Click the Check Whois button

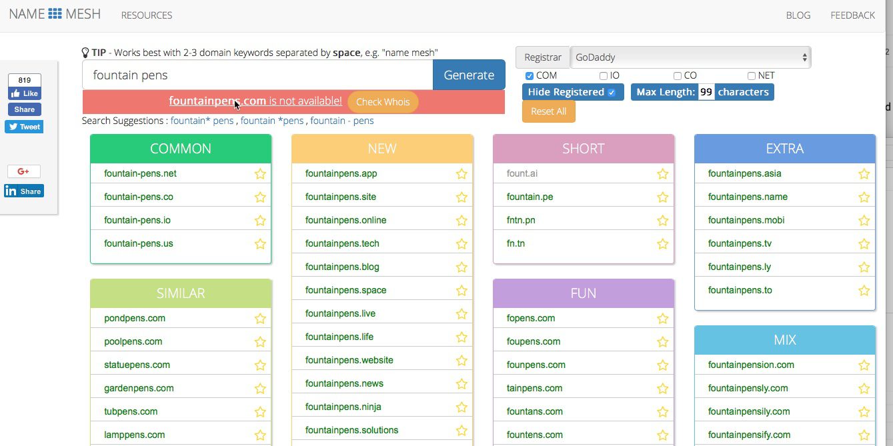383,102
